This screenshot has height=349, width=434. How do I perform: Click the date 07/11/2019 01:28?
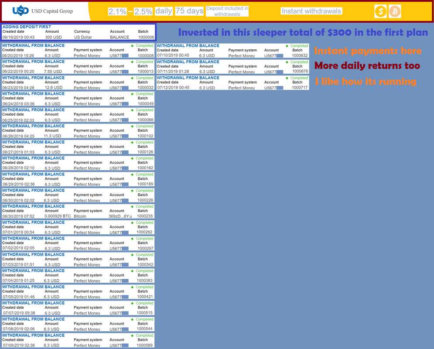pos(173,72)
